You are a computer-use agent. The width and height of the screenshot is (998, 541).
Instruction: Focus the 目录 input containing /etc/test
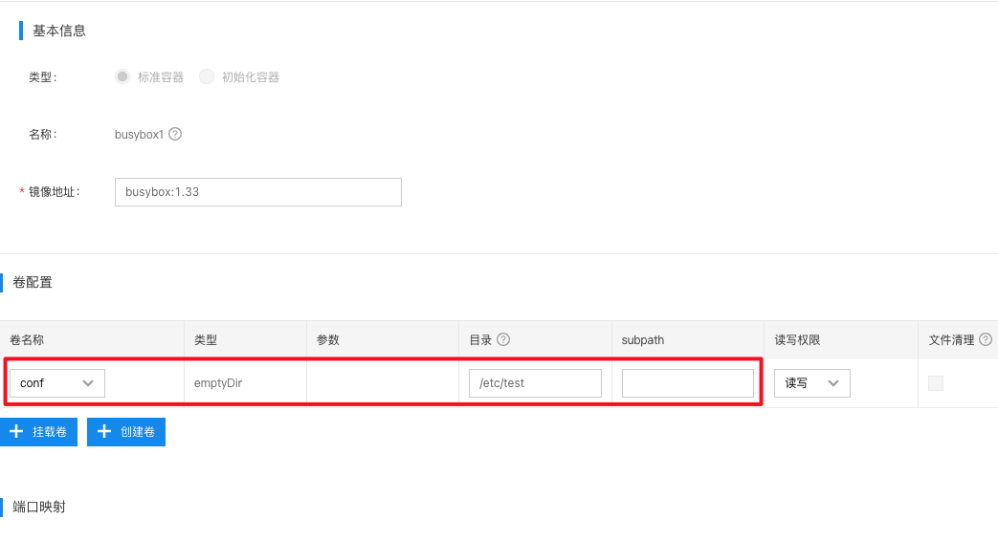(535, 383)
